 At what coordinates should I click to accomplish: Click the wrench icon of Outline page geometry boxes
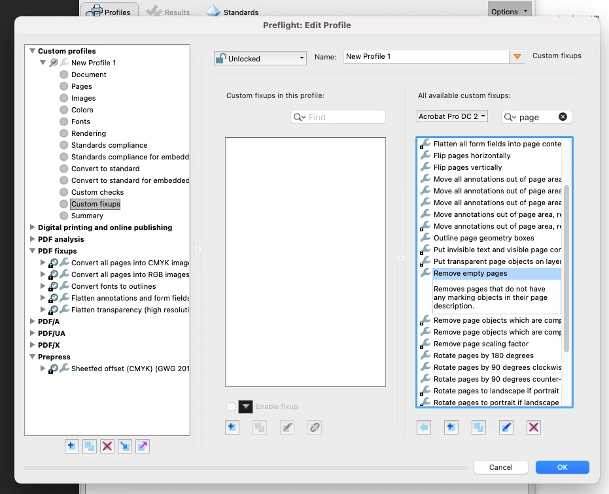425,238
